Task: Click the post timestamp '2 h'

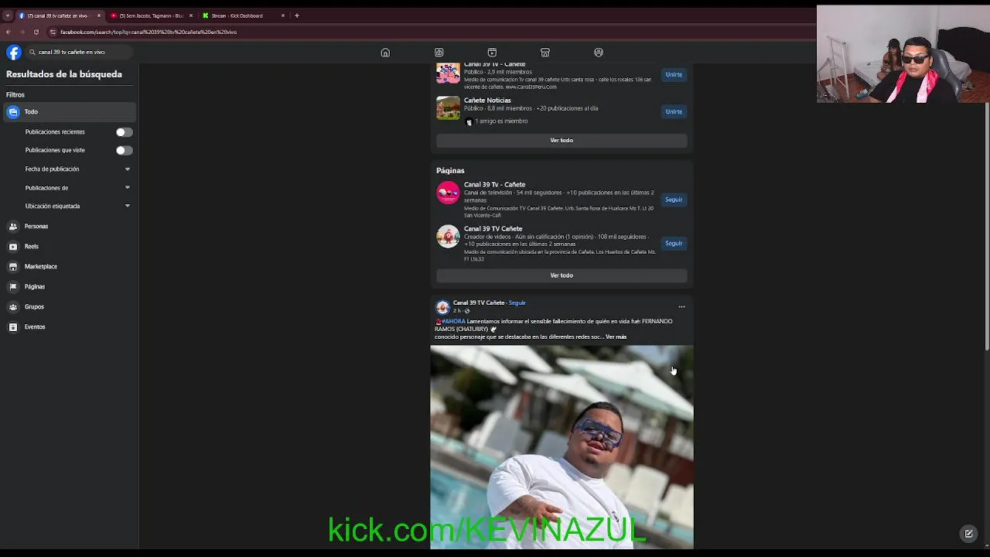Action: coord(456,311)
